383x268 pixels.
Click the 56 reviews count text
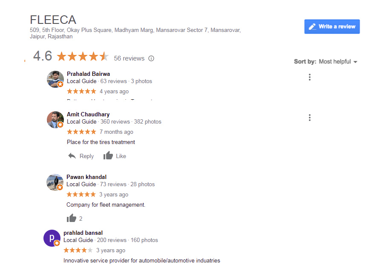(x=129, y=58)
